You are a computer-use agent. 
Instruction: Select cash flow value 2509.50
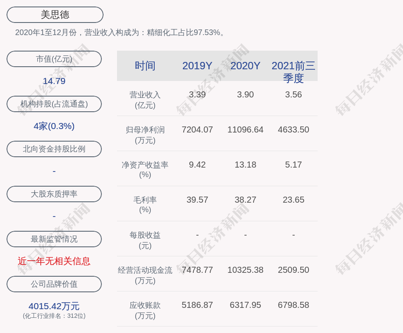click(x=293, y=270)
